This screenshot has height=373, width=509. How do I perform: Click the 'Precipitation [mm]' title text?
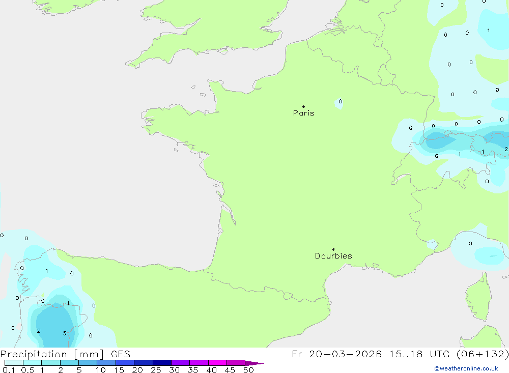(52, 354)
